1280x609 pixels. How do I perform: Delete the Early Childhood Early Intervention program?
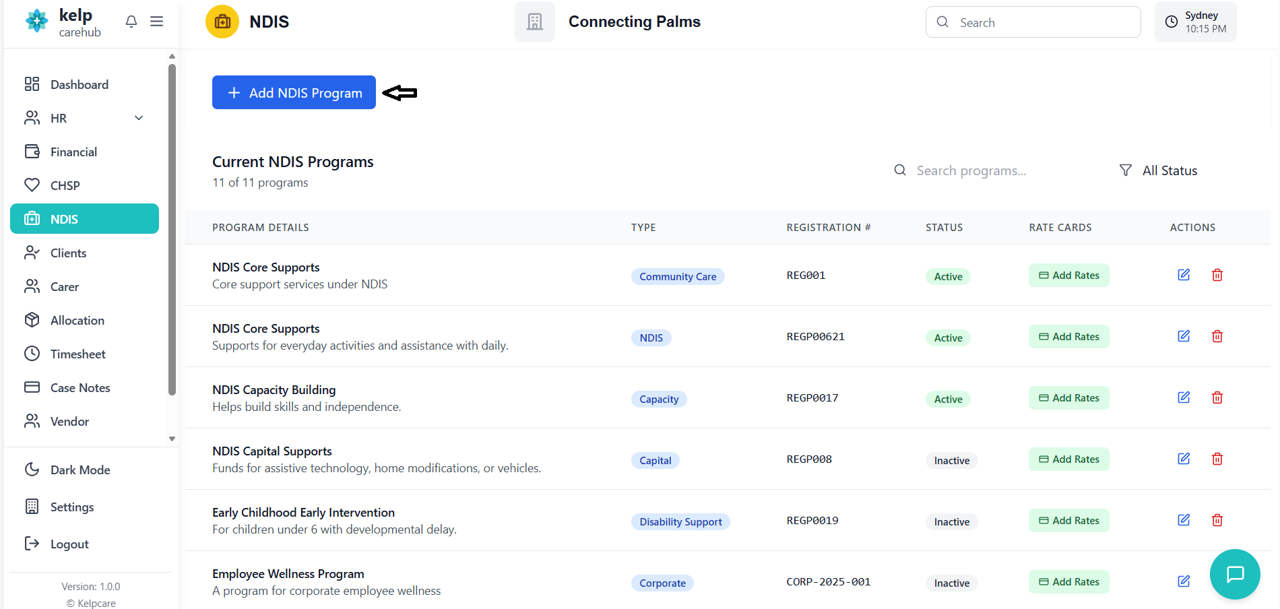tap(1217, 520)
